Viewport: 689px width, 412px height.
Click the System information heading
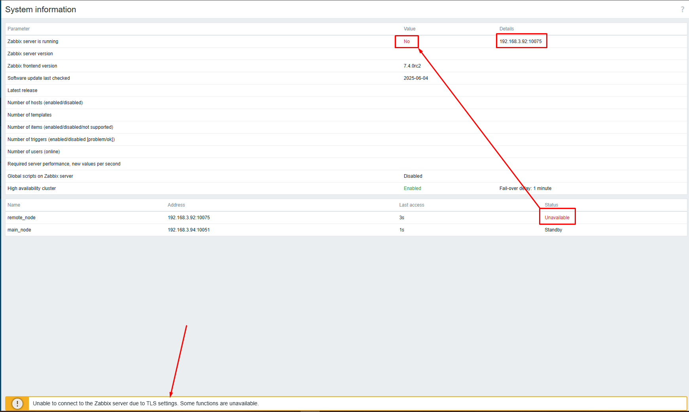41,9
